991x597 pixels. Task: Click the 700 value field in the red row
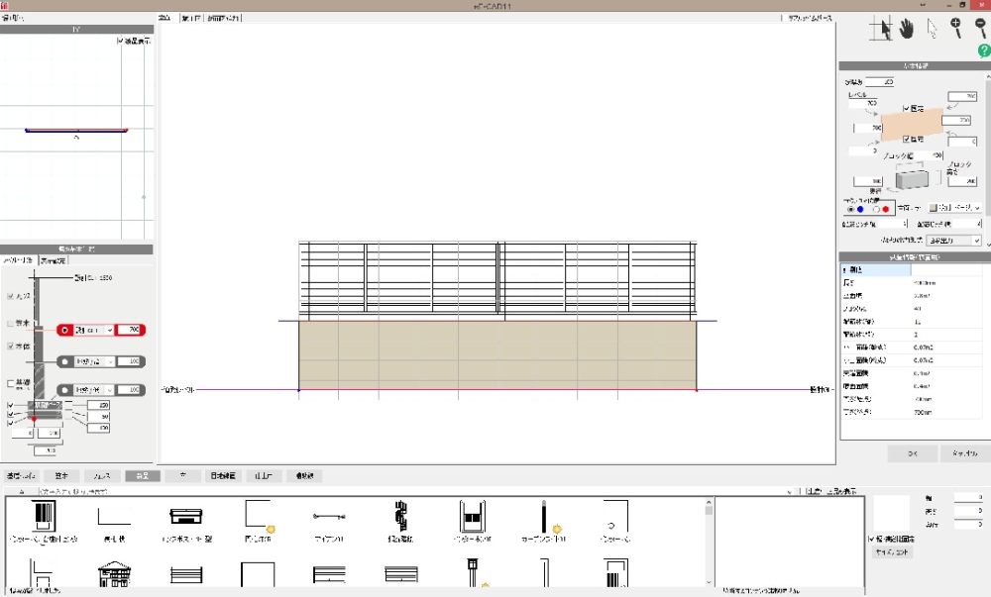tap(129, 330)
